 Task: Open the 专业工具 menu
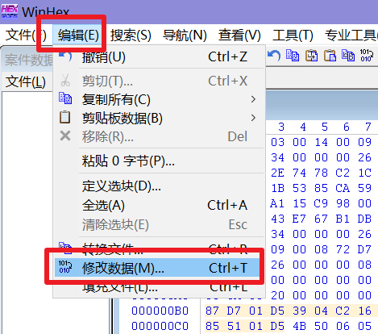click(x=351, y=35)
